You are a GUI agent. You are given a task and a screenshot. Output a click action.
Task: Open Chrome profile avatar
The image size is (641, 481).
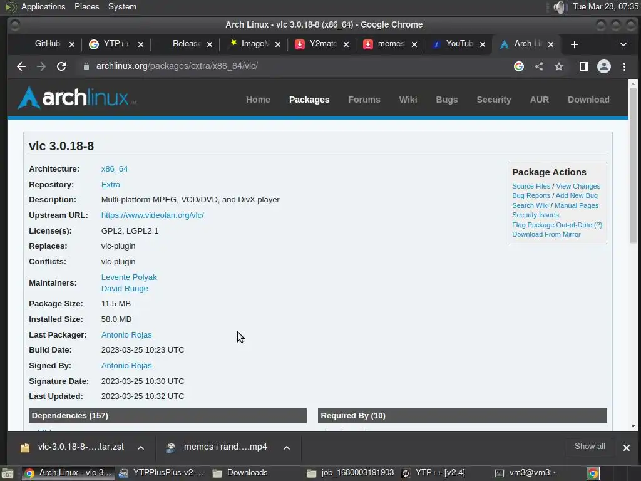604,66
